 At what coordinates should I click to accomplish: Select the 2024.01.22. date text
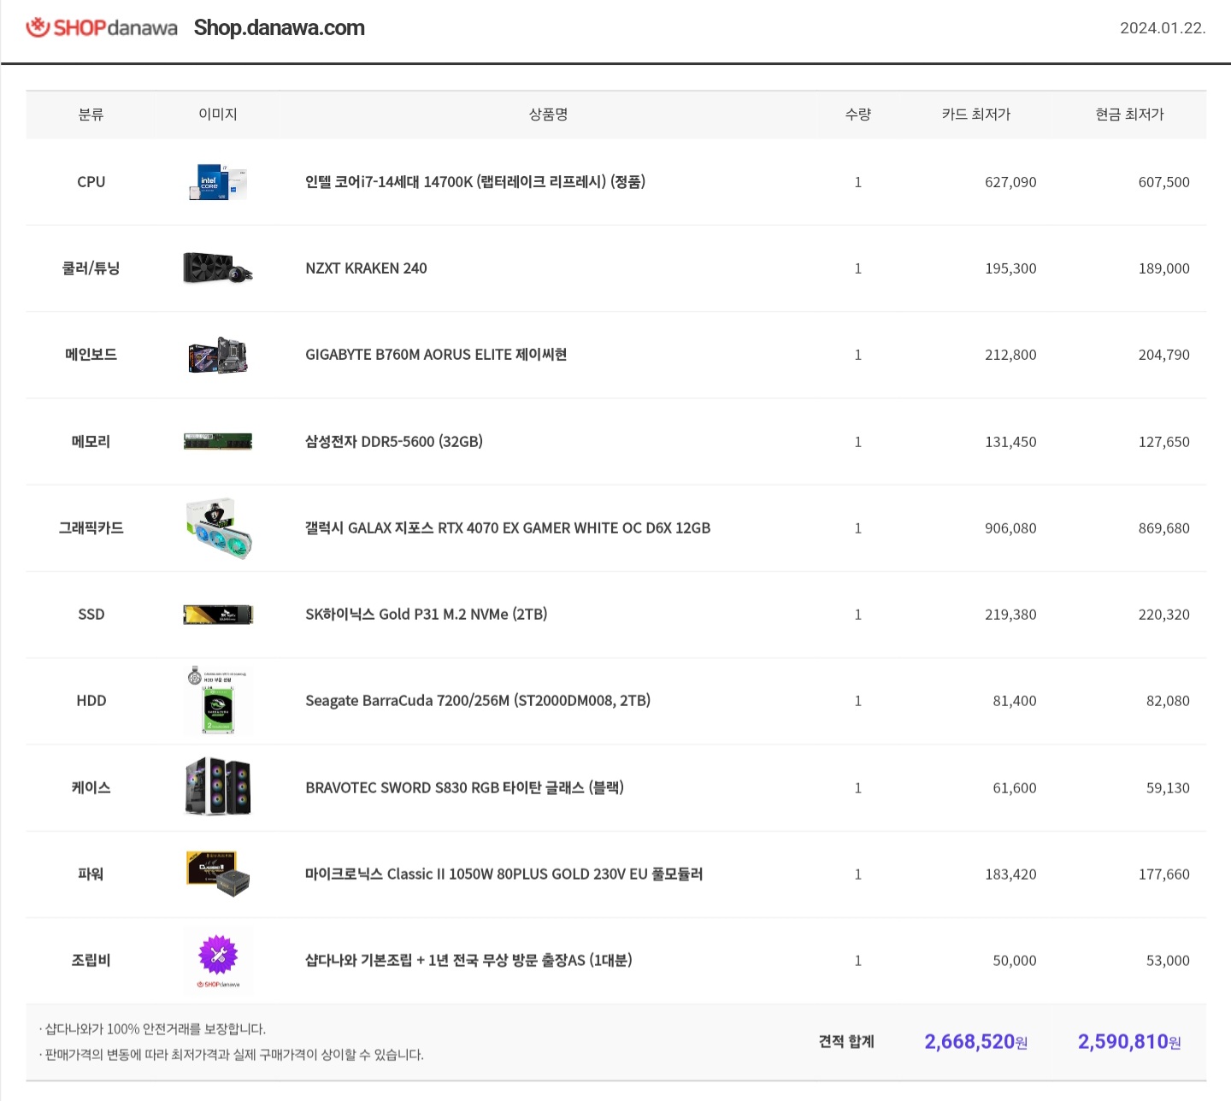[1163, 27]
